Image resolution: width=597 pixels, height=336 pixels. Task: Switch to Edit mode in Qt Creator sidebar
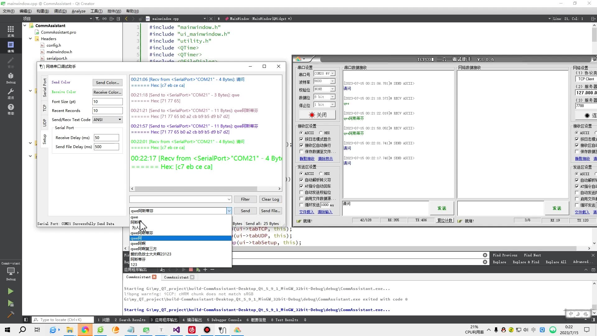pos(11,47)
